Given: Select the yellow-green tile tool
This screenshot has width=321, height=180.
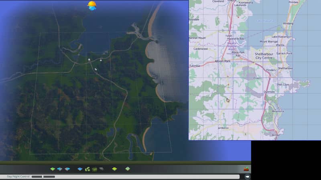Looking at the screenshot, I should coord(114,169).
